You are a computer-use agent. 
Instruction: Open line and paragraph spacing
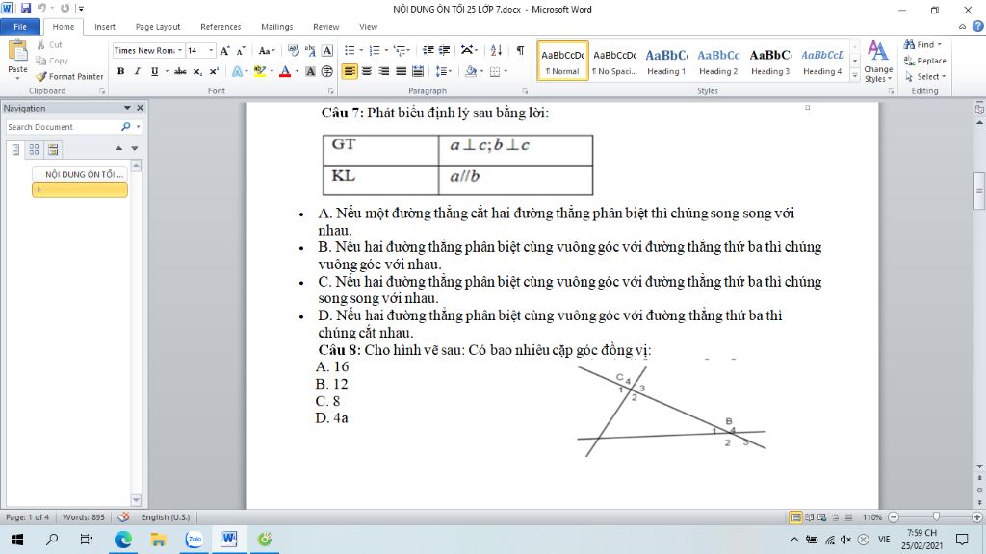click(x=443, y=71)
